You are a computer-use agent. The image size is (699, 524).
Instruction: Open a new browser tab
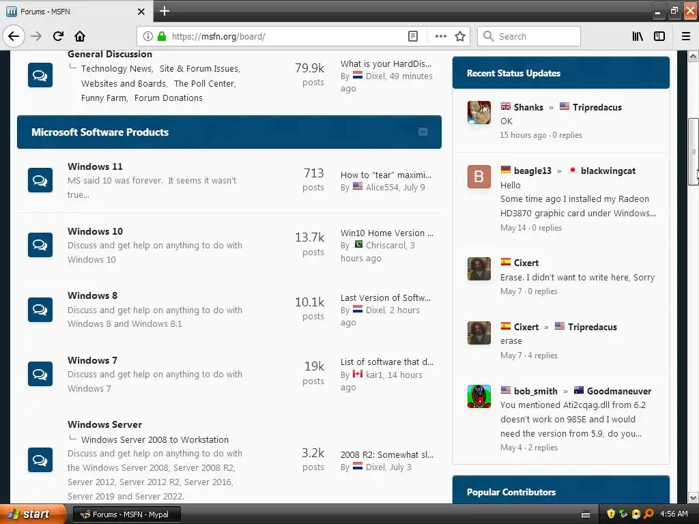(x=164, y=11)
